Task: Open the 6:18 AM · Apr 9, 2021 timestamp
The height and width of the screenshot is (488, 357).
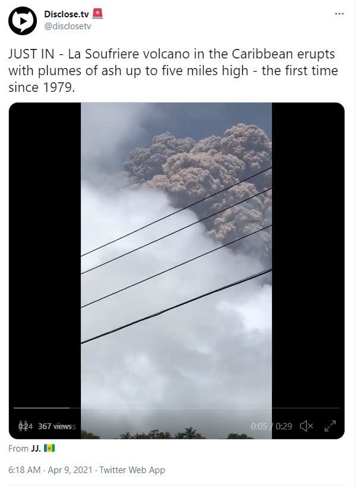Action: tap(51, 470)
